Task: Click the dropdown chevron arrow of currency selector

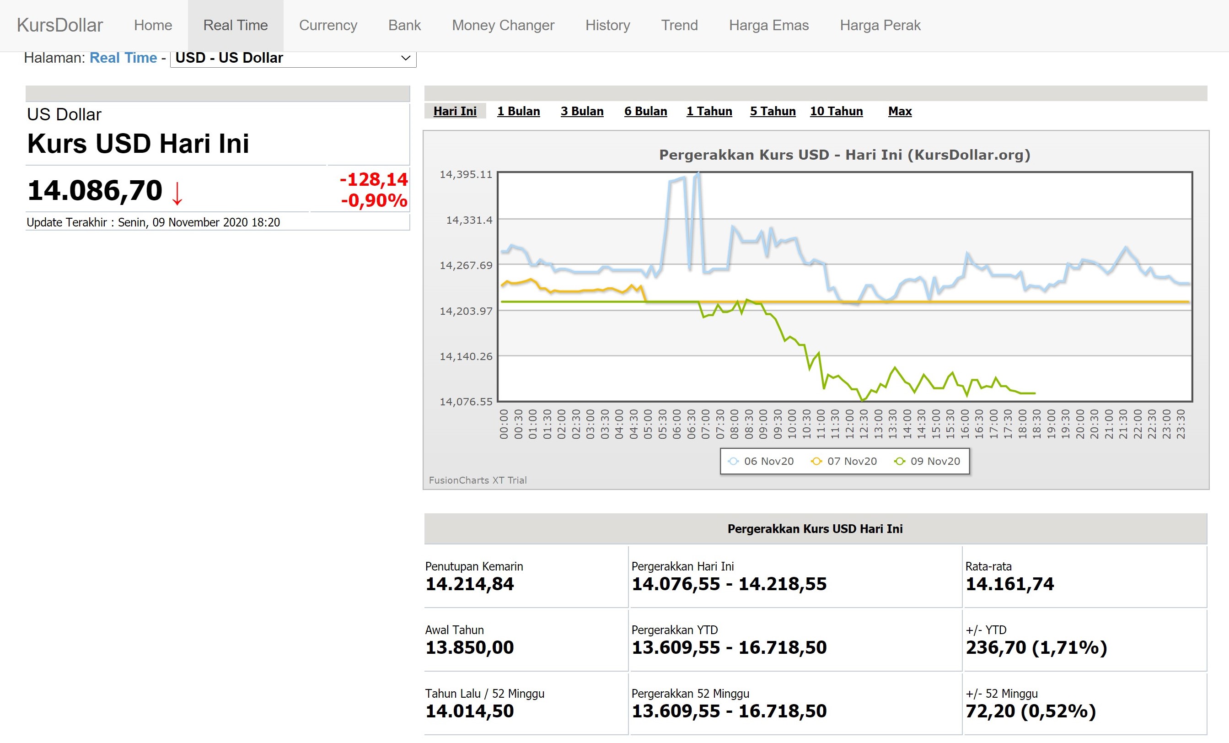Action: pos(406,59)
